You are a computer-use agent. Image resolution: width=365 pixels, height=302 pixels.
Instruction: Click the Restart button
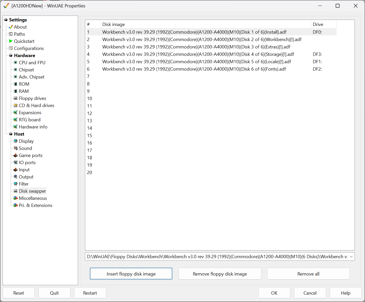pos(90,293)
